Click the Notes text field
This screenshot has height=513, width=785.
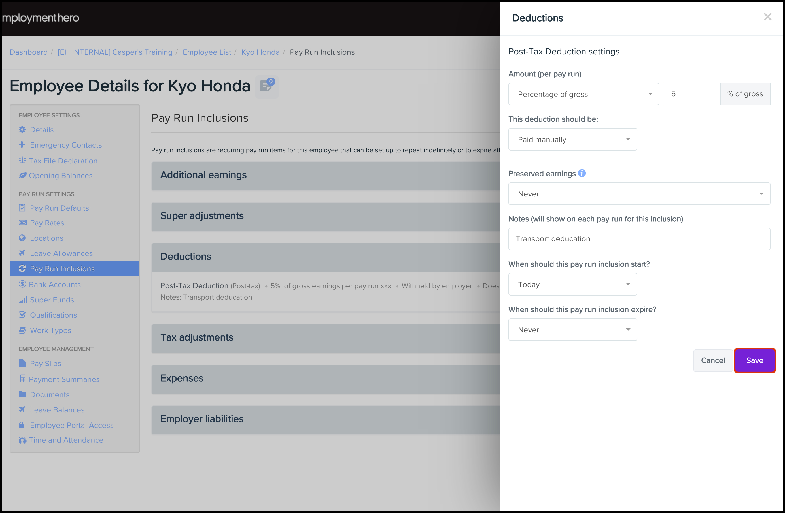pos(639,239)
